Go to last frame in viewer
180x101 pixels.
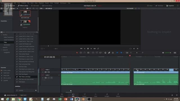(x=94, y=49)
